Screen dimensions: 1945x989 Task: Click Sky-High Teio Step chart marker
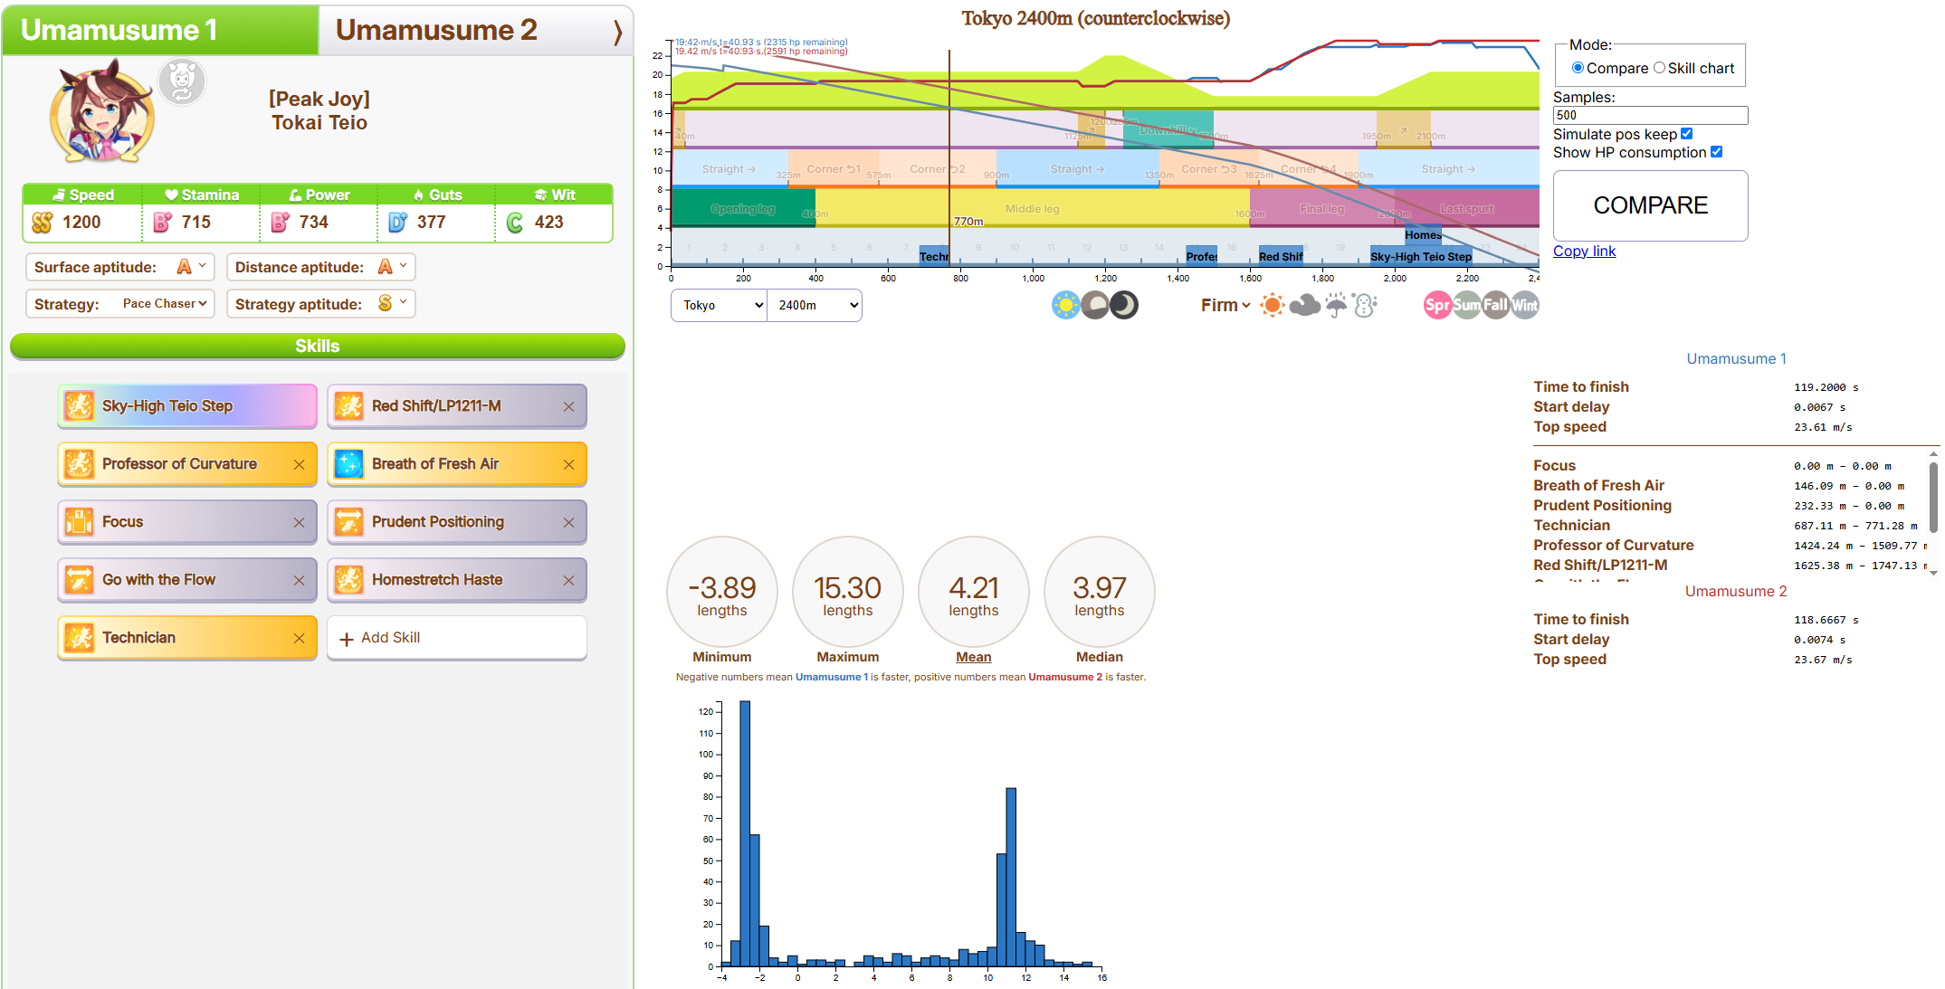pyautogui.click(x=1421, y=257)
